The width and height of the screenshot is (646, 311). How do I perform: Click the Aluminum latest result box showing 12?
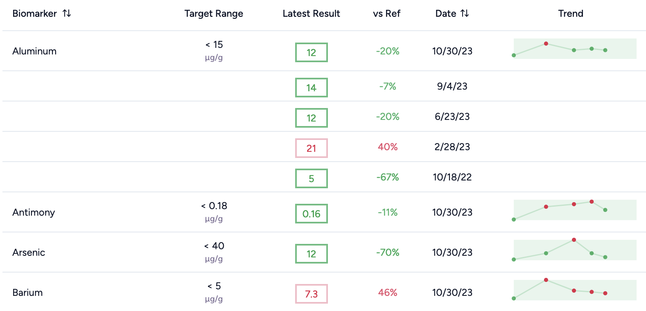tap(311, 52)
